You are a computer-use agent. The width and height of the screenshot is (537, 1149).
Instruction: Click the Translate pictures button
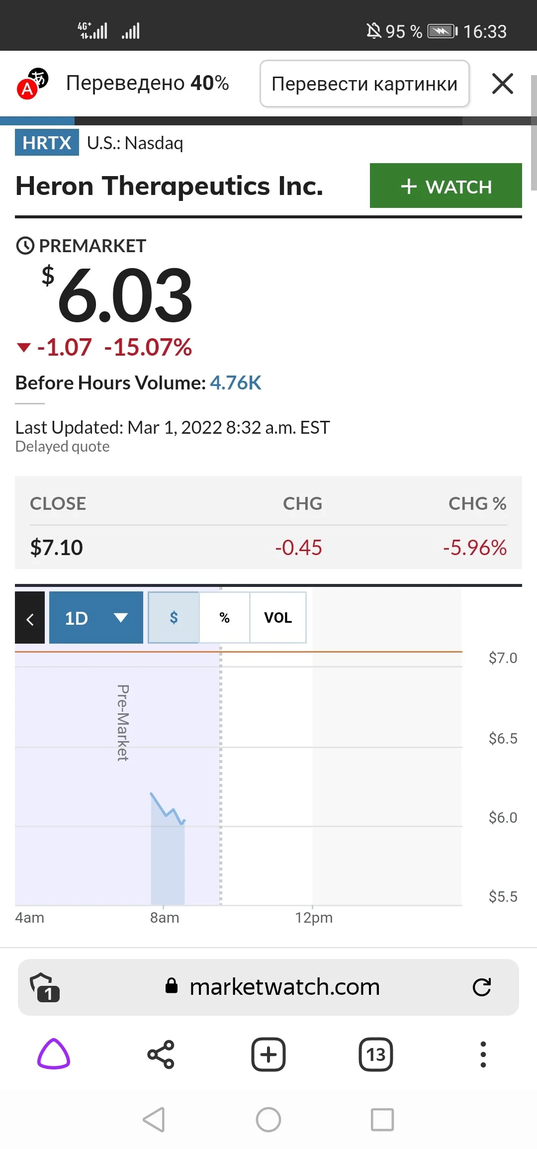click(x=364, y=84)
